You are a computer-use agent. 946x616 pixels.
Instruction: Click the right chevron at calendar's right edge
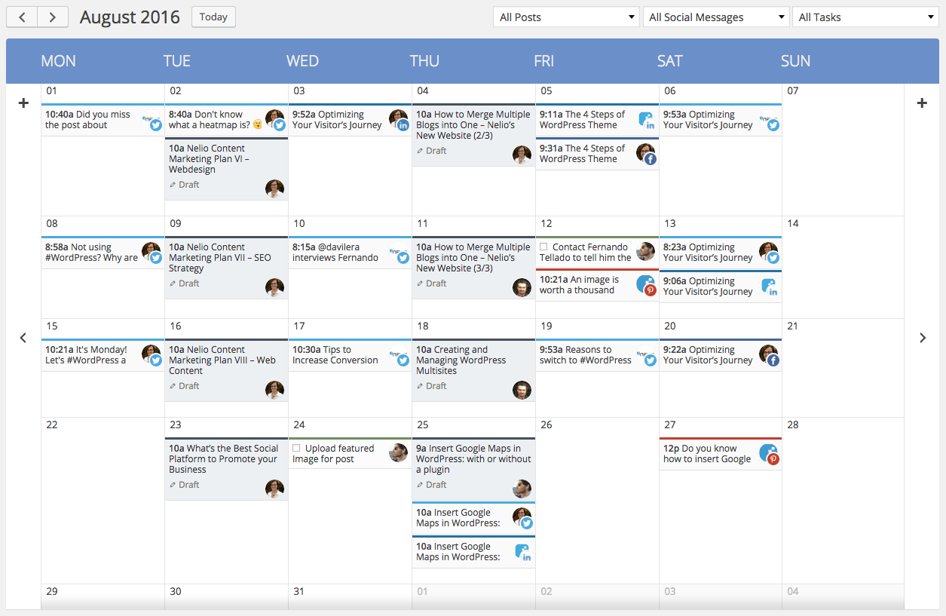coord(923,338)
